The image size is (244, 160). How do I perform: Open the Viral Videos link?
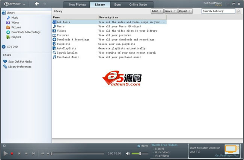point(162,156)
